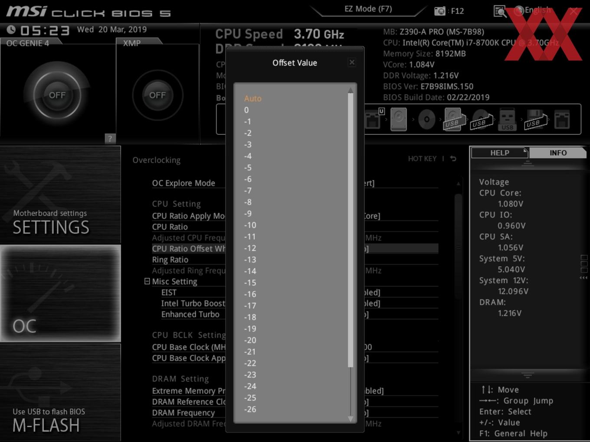This screenshot has height=442, width=590.
Task: Select offset value -26 in the list
Action: point(250,409)
